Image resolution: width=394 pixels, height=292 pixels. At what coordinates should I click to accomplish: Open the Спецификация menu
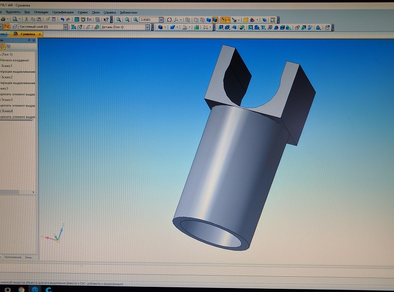[63, 12]
